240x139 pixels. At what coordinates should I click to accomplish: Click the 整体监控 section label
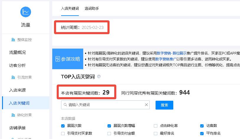(x=25, y=40)
